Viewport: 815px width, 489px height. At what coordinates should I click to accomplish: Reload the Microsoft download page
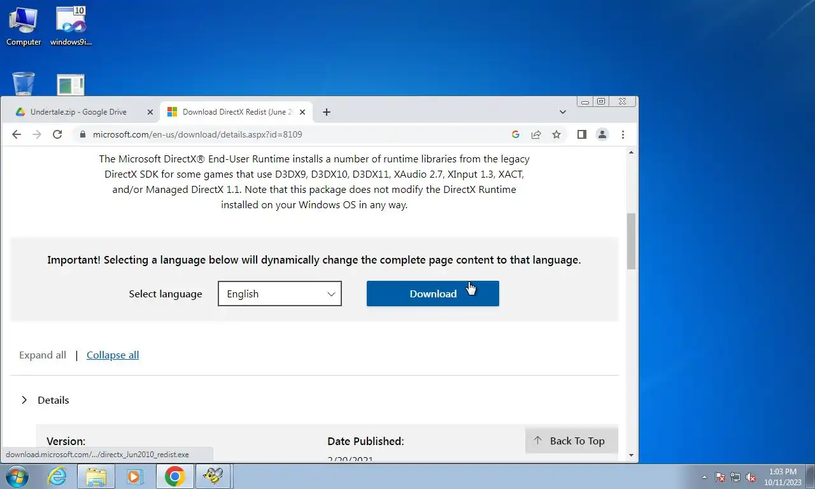[x=57, y=134]
